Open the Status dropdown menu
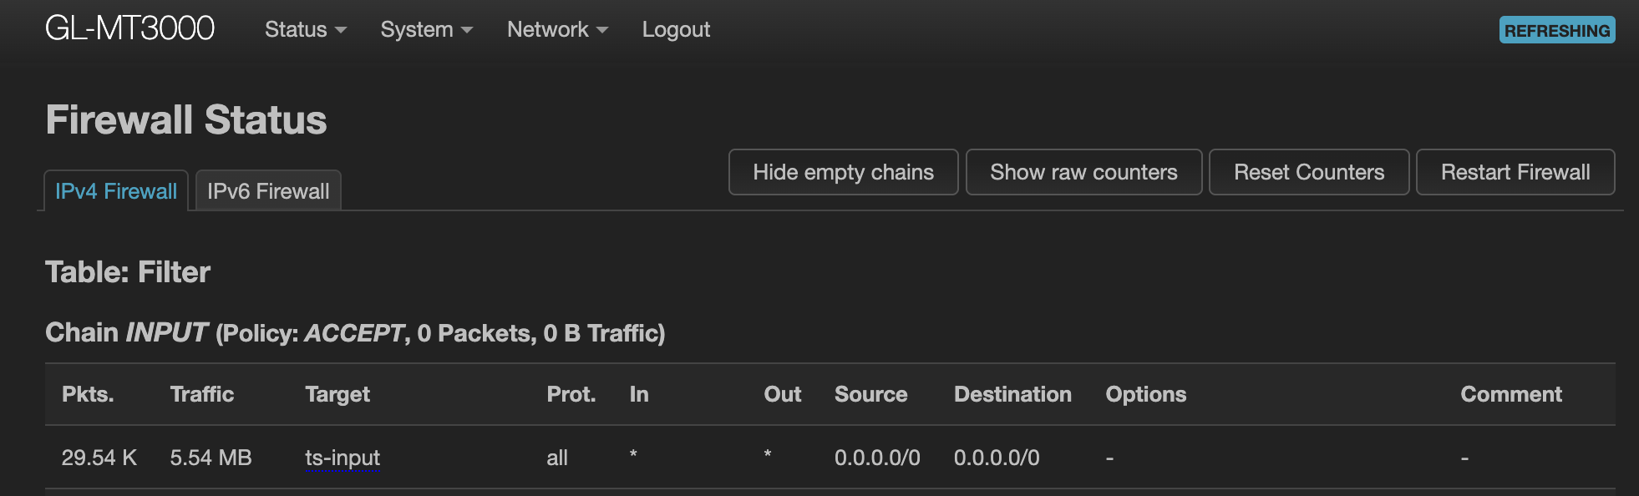The image size is (1639, 496). click(x=305, y=30)
